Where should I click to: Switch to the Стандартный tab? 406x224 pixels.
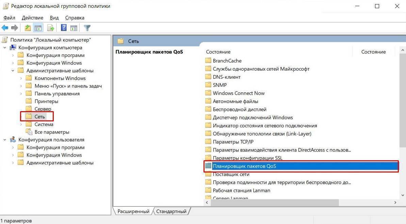(171, 211)
